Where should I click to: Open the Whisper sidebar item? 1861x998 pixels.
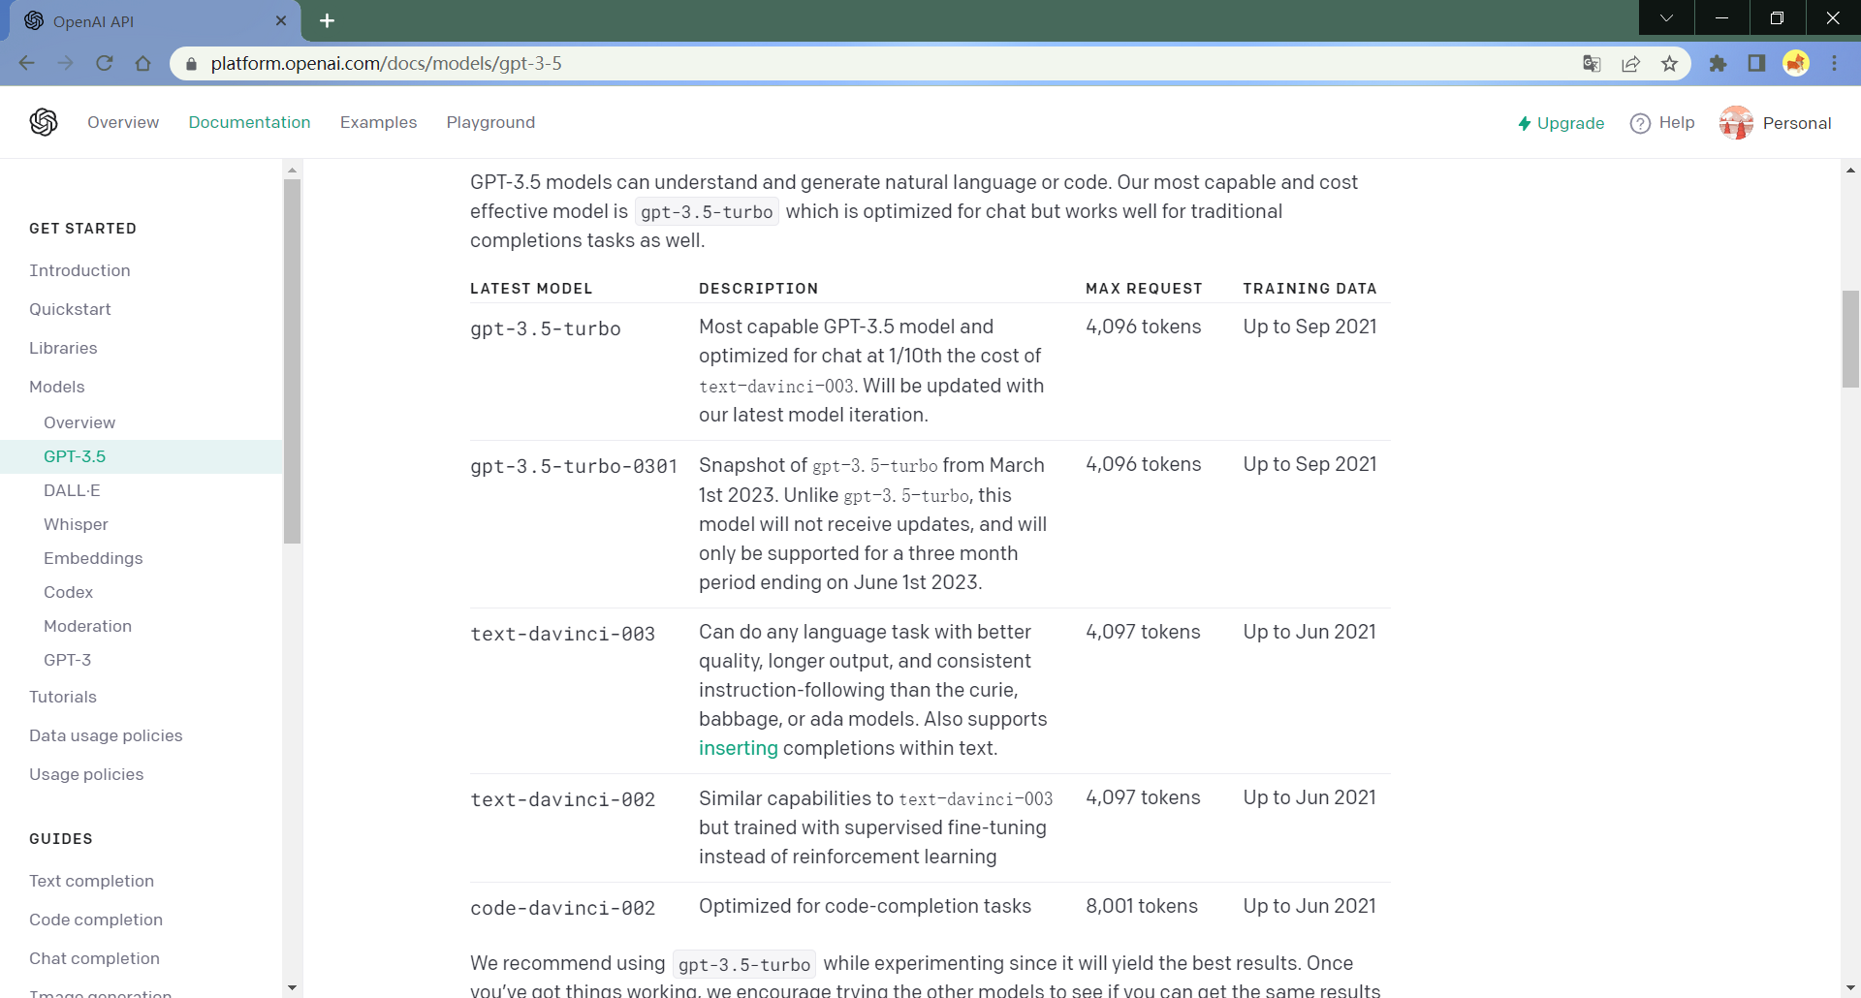tap(76, 524)
